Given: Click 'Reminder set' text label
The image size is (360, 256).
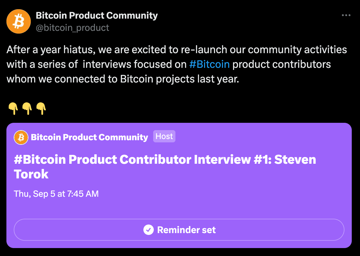Looking at the screenshot, I should (x=186, y=230).
